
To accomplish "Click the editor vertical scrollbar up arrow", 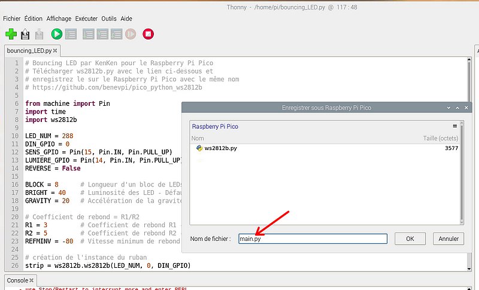I will coord(469,59).
